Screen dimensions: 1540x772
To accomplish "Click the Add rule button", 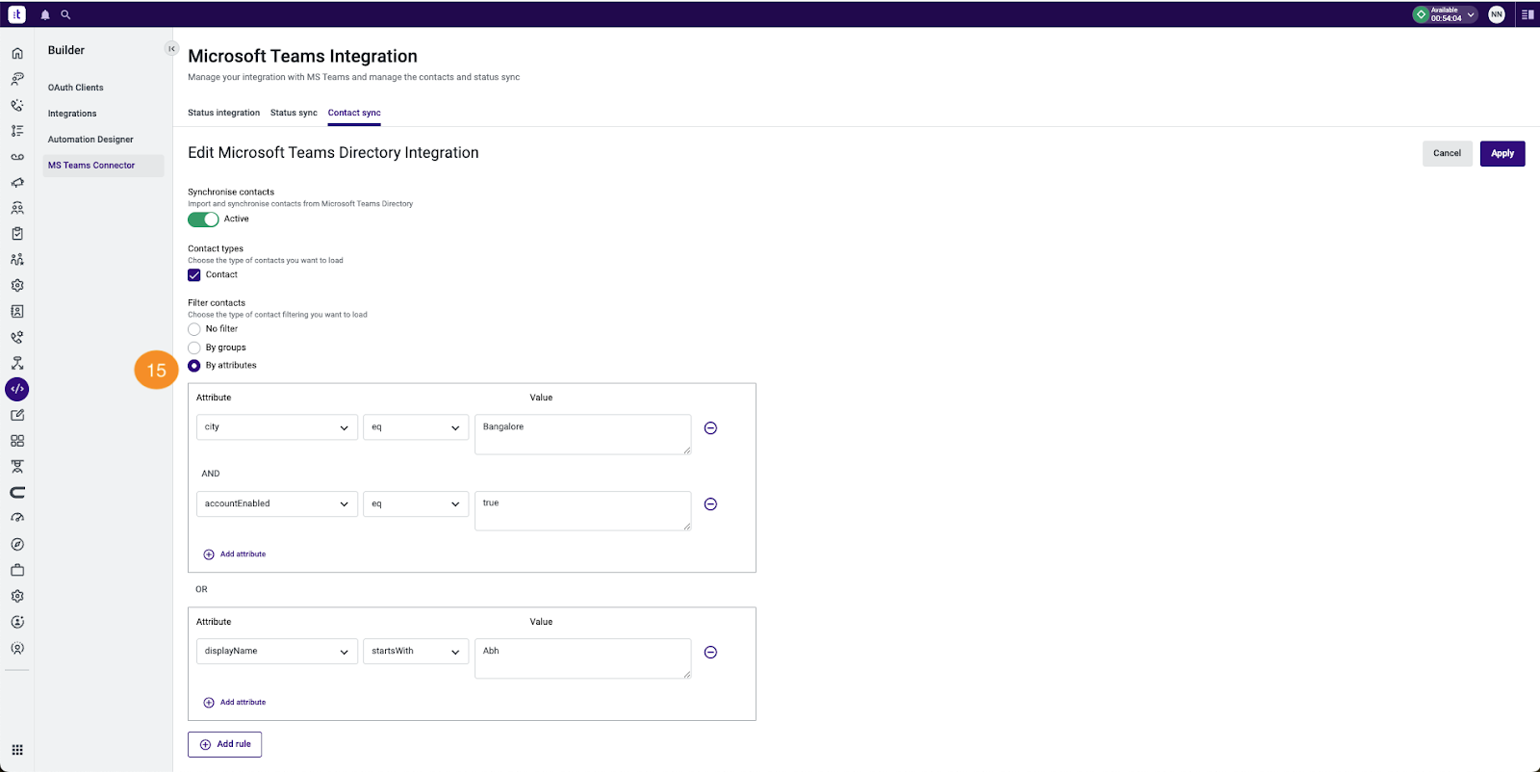I will pos(224,745).
